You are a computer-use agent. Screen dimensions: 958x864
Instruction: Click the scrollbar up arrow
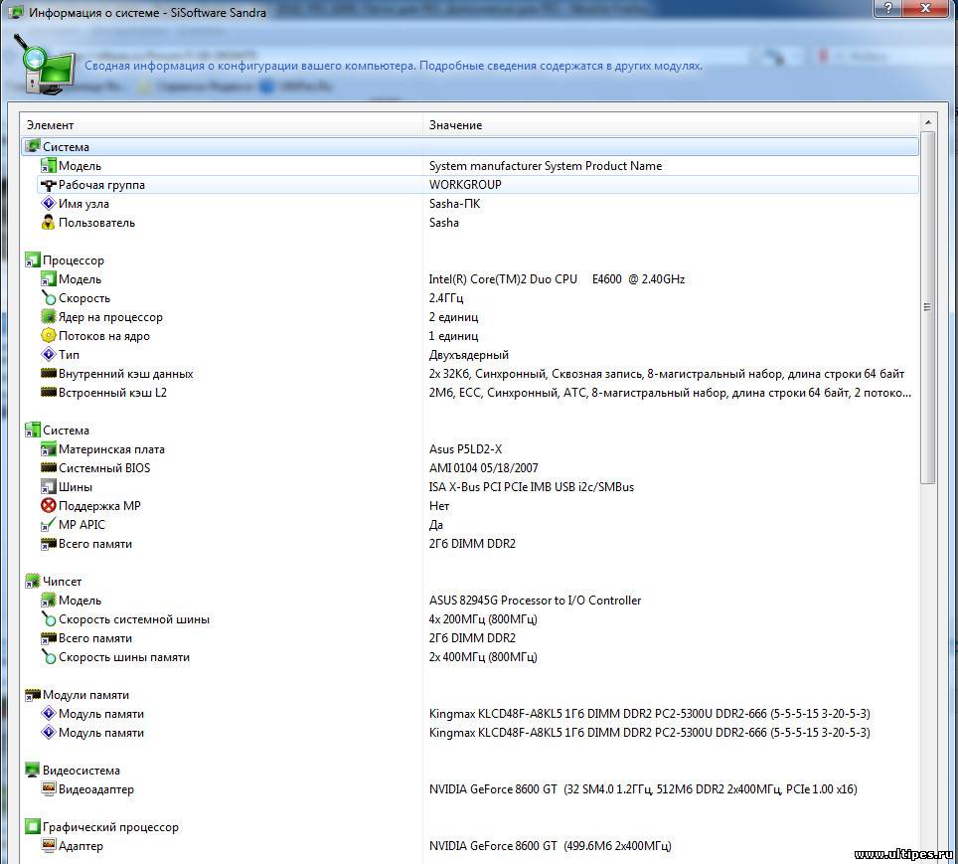tap(927, 121)
